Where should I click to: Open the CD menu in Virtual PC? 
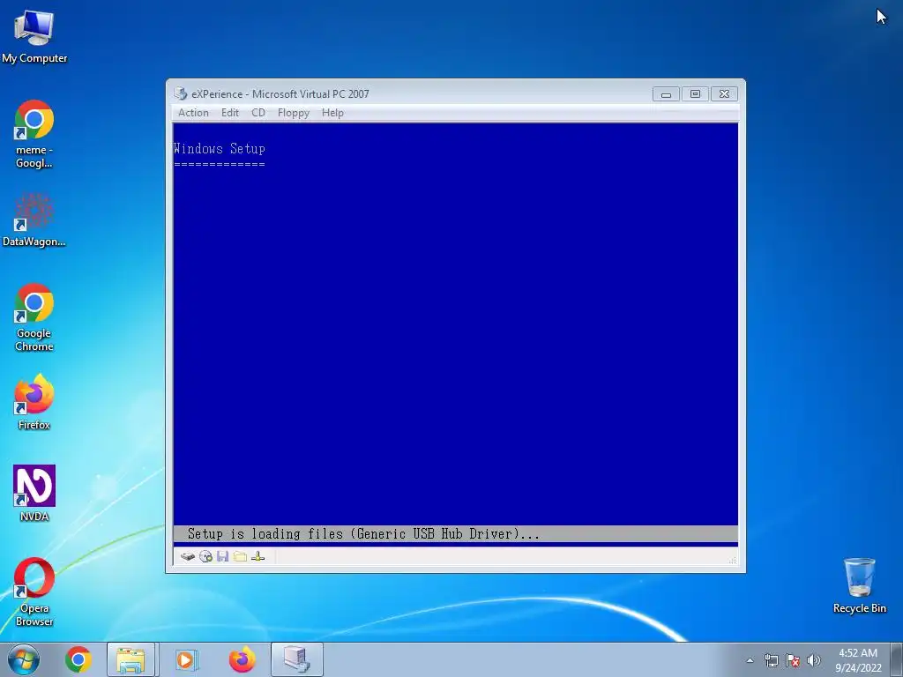coord(258,113)
